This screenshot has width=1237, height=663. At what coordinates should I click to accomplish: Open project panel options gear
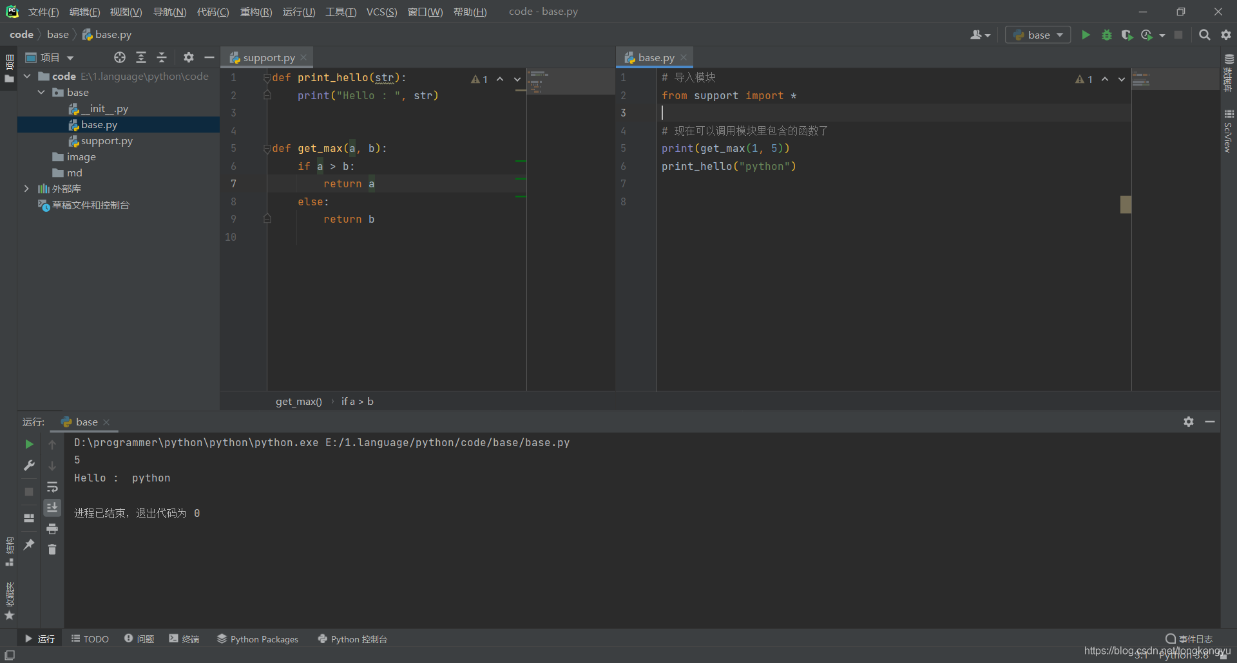point(188,57)
